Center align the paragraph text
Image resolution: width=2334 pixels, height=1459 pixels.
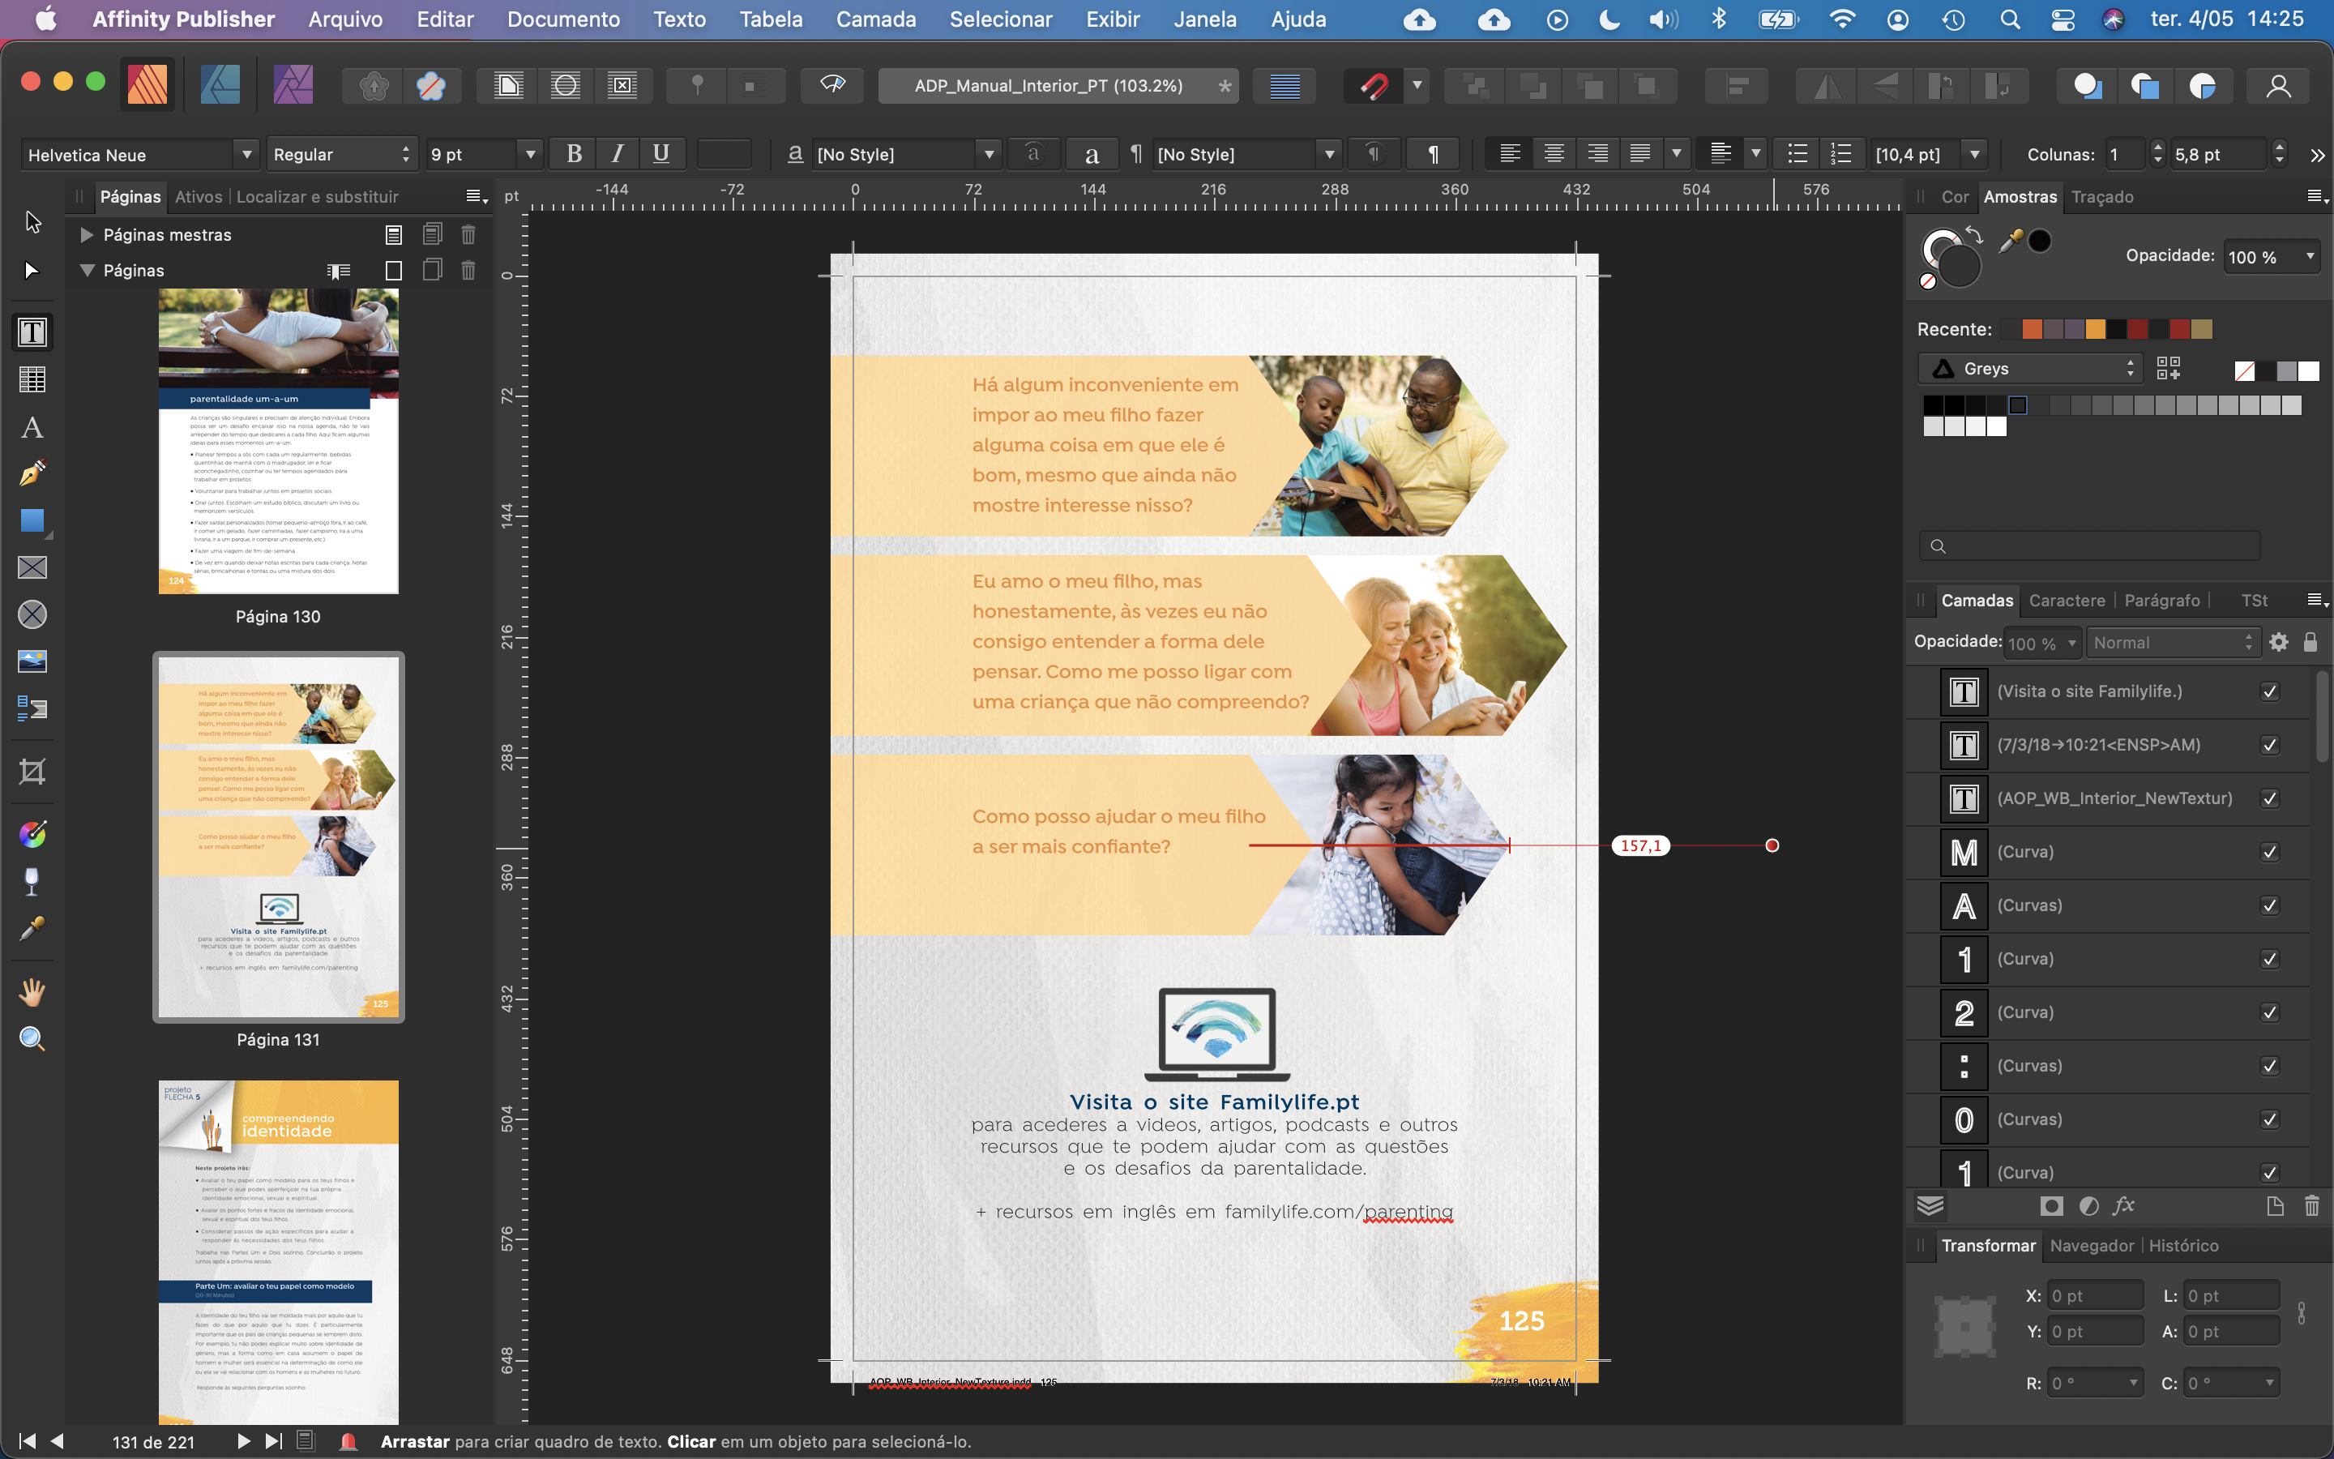1554,154
